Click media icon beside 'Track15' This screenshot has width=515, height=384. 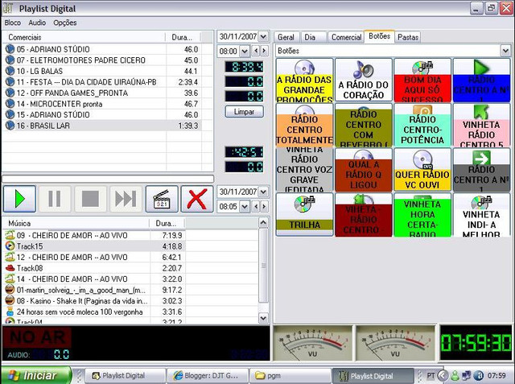[x=10, y=246]
